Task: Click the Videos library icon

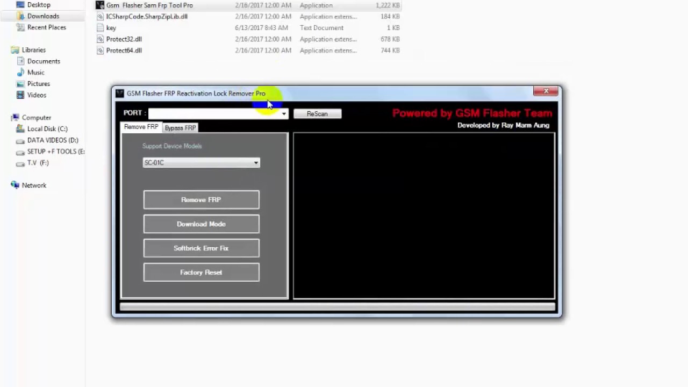Action: tap(20, 95)
